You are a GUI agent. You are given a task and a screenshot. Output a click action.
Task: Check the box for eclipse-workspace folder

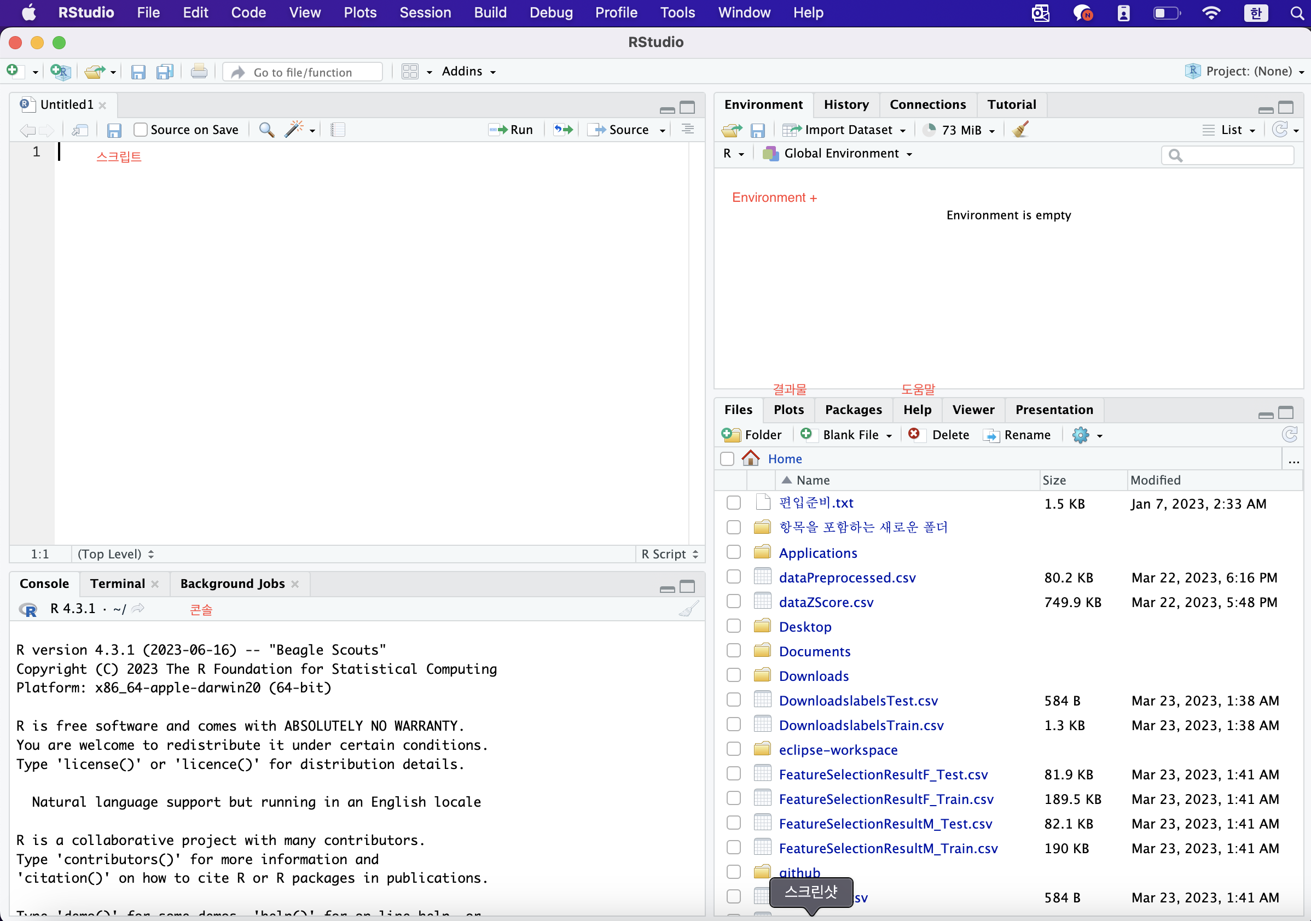pos(734,749)
